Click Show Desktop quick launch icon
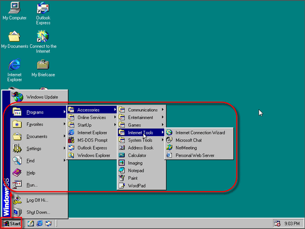This screenshot has height=229, width=305. [30, 224]
